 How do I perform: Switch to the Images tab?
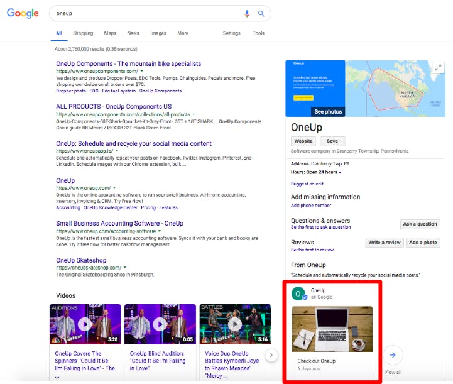tap(158, 33)
